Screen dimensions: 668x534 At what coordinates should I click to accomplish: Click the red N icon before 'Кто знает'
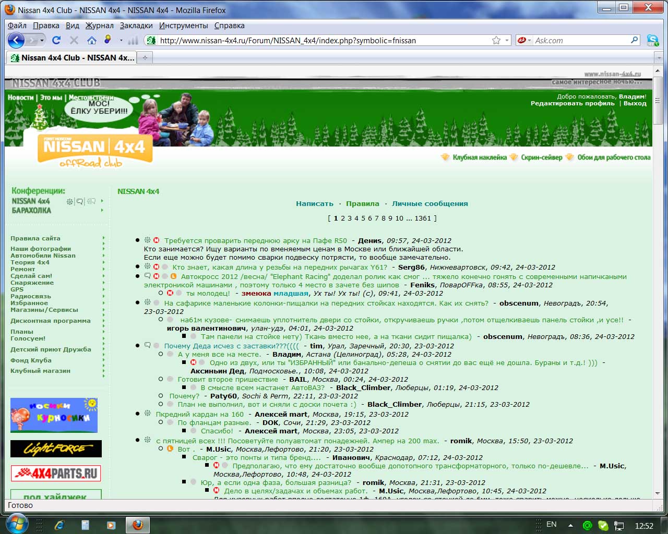pyautogui.click(x=156, y=267)
